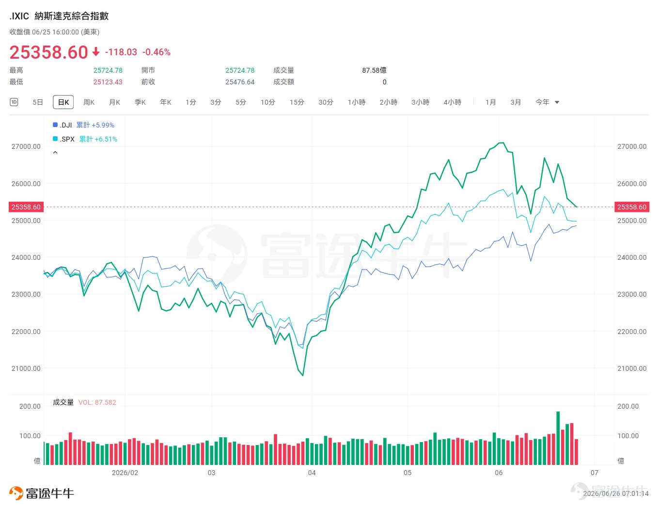Click the tallest green volume bar
Image resolution: width=658 pixels, height=509 pixels.
coord(558,438)
